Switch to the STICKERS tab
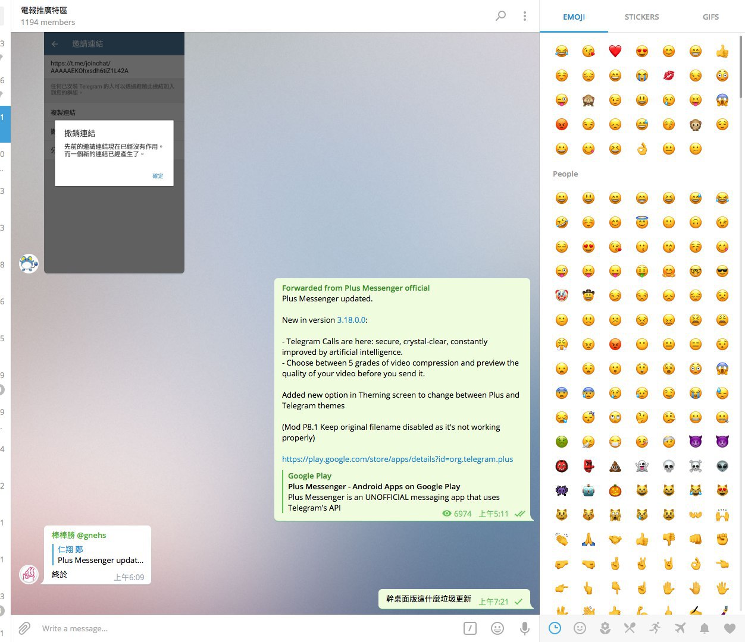745x642 pixels. coord(641,17)
